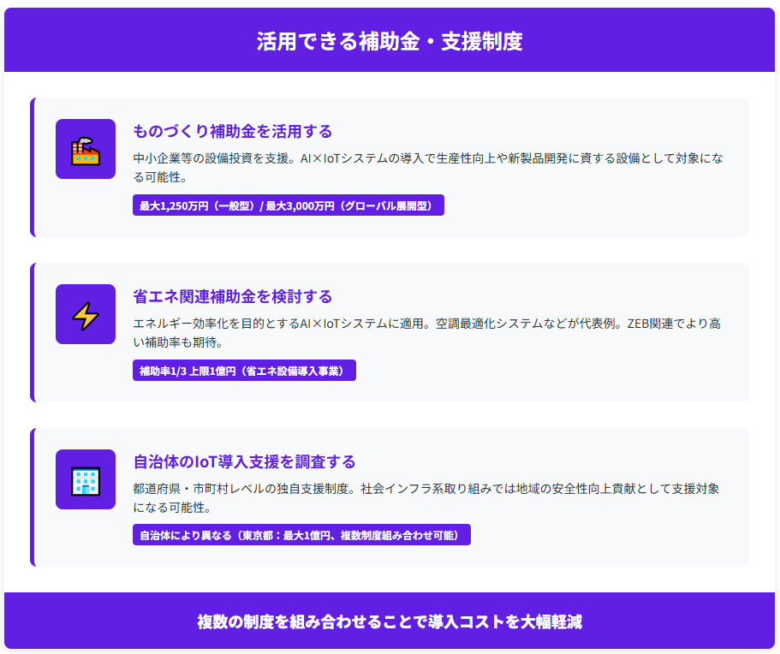
Task: Click the text 新製品開発に資する設備 in first card
Action: pos(580,158)
